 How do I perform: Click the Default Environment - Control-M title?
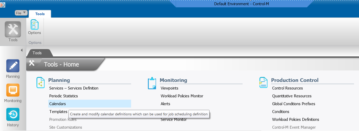pyautogui.click(x=242, y=4)
